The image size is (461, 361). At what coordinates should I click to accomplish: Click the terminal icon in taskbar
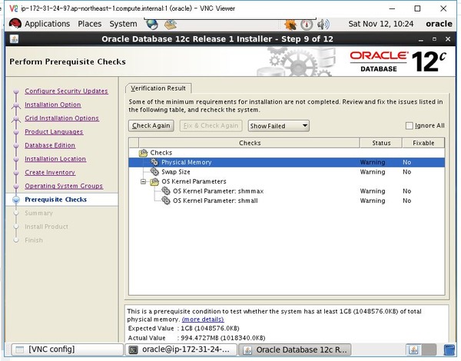[134, 349]
